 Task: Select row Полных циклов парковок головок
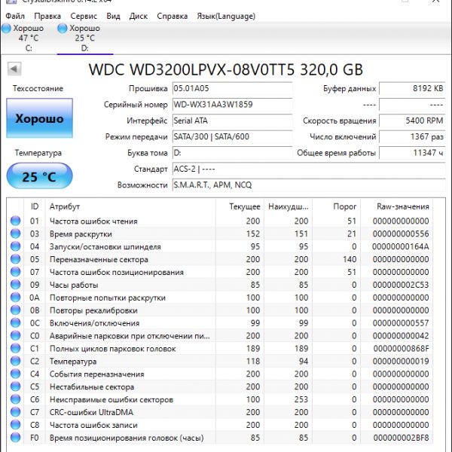pyautogui.click(x=220, y=348)
